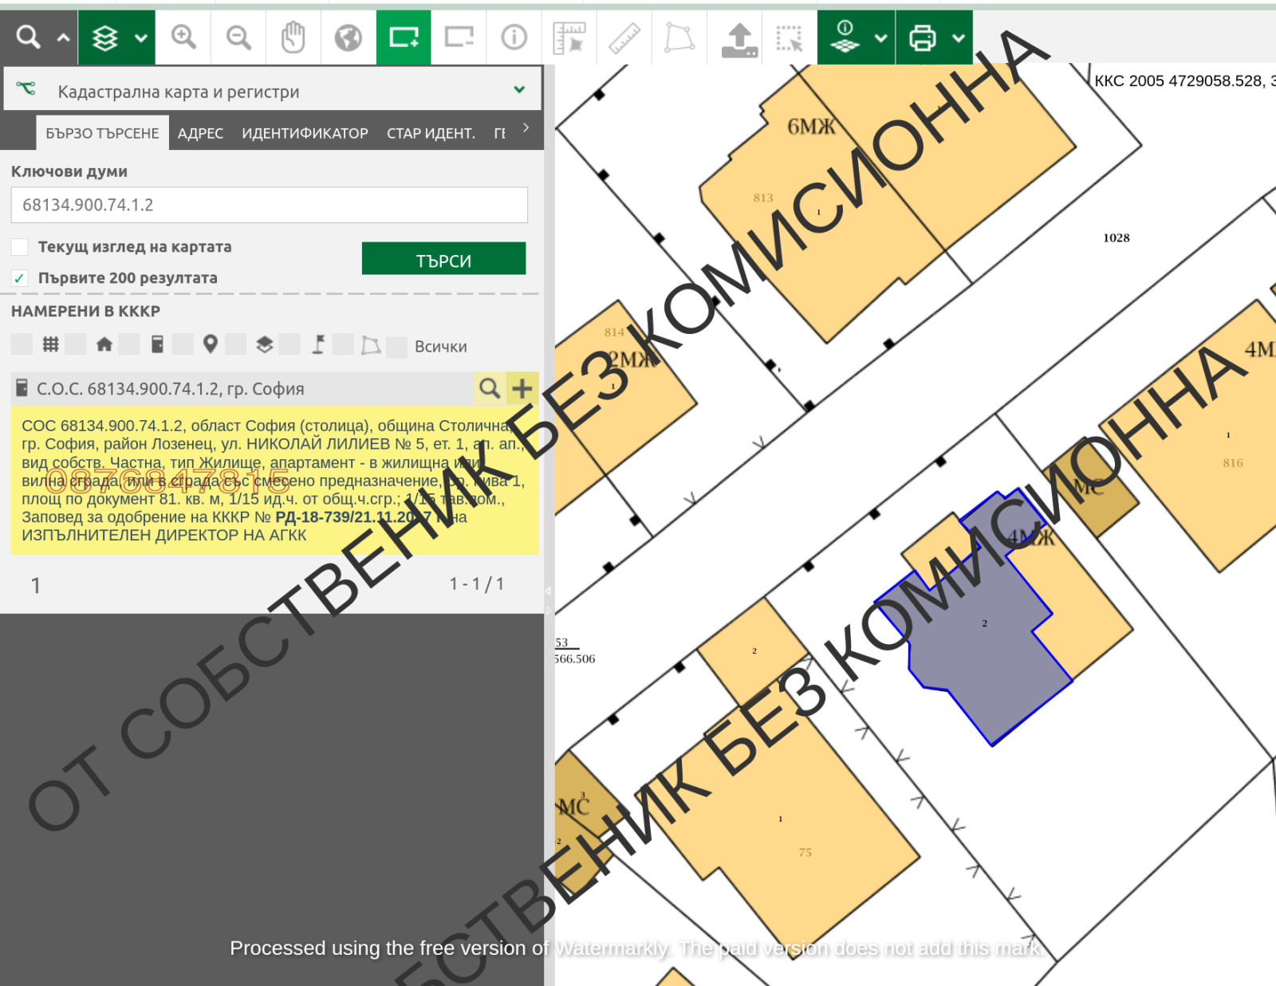Screen dimensions: 1276x986
Task: Click the 'Ключови думи' search input field
Action: pos(269,205)
